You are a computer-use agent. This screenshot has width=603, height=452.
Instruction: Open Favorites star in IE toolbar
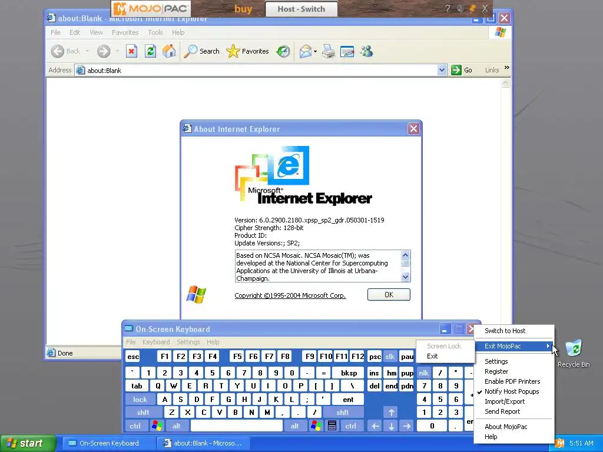(247, 51)
